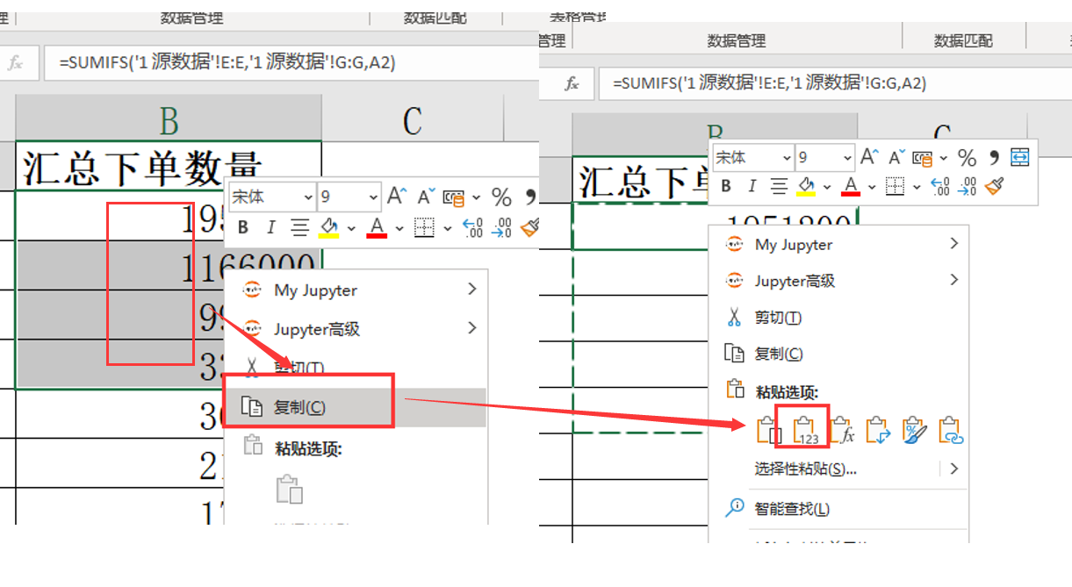Apply yellow fill color in right toolbar
The height and width of the screenshot is (587, 1072).
[806, 186]
